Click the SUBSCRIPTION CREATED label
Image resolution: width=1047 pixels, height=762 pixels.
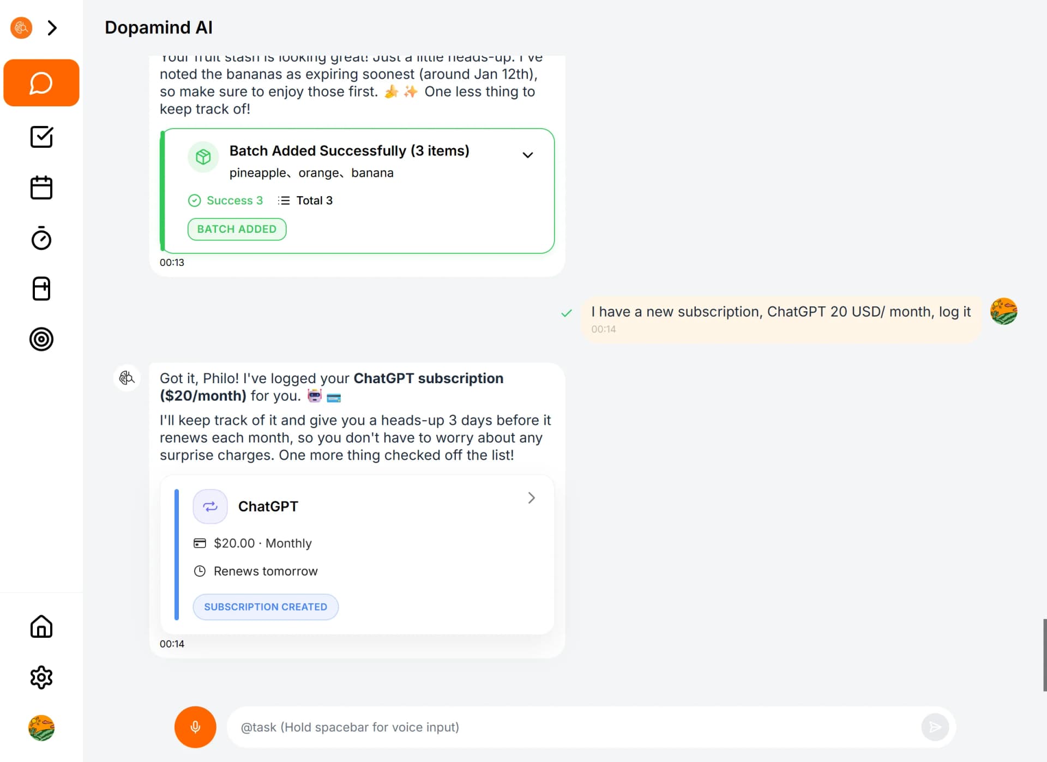(x=265, y=607)
